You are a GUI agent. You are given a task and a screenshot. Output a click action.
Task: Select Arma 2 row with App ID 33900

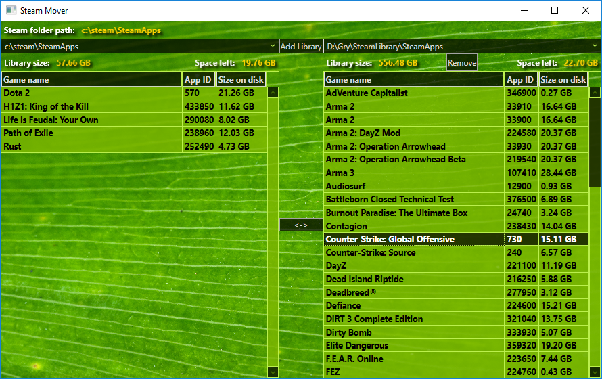coord(456,120)
